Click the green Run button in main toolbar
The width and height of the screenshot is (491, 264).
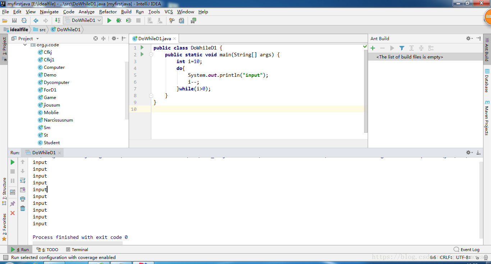tap(109, 21)
